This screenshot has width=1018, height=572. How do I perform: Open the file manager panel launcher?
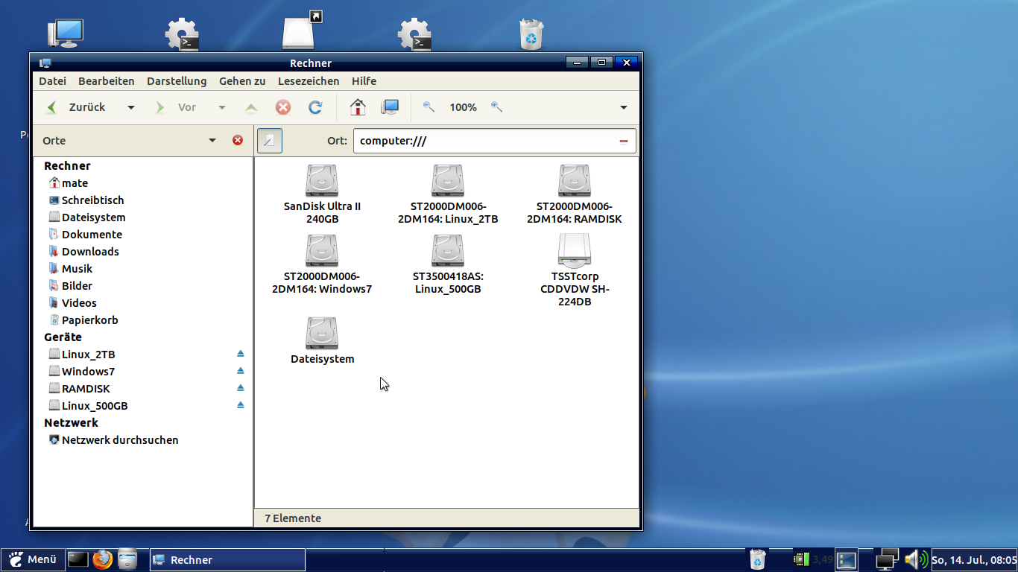pos(128,559)
